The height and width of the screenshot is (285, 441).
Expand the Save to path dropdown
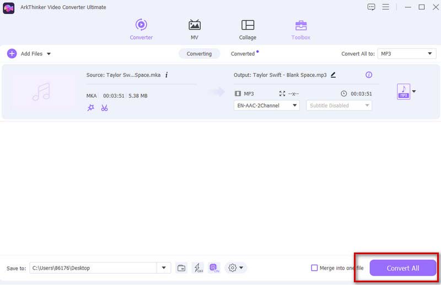click(x=164, y=268)
